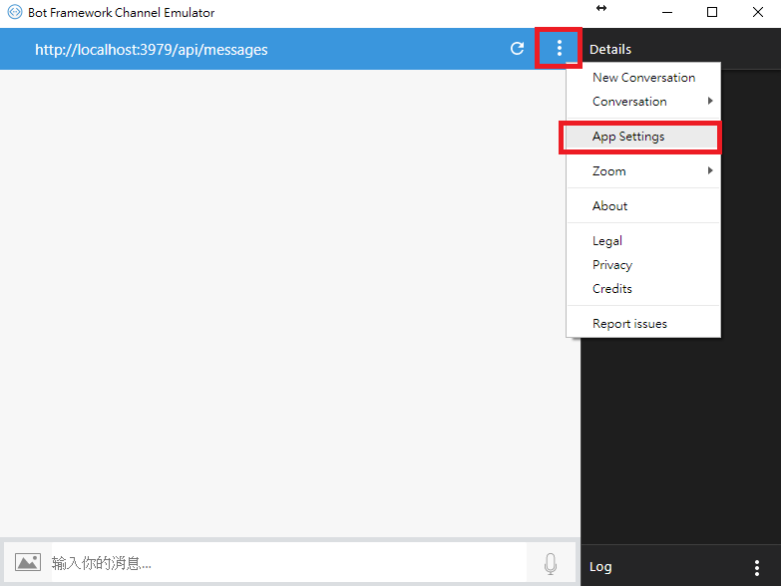Image resolution: width=781 pixels, height=586 pixels.
Task: Select New Conversation from the menu
Action: point(643,78)
